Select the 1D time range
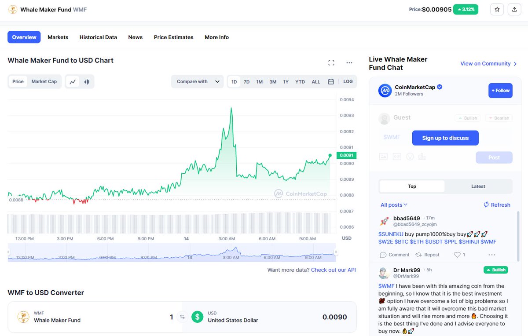 click(x=234, y=82)
